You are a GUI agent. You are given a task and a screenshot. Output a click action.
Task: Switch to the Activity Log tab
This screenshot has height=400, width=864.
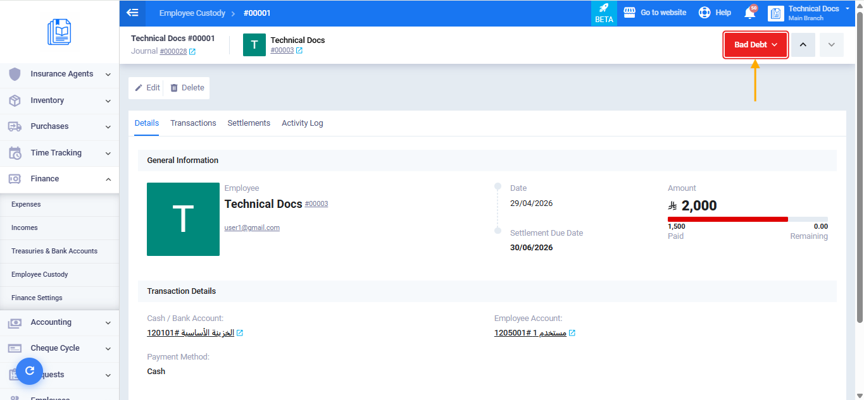303,123
